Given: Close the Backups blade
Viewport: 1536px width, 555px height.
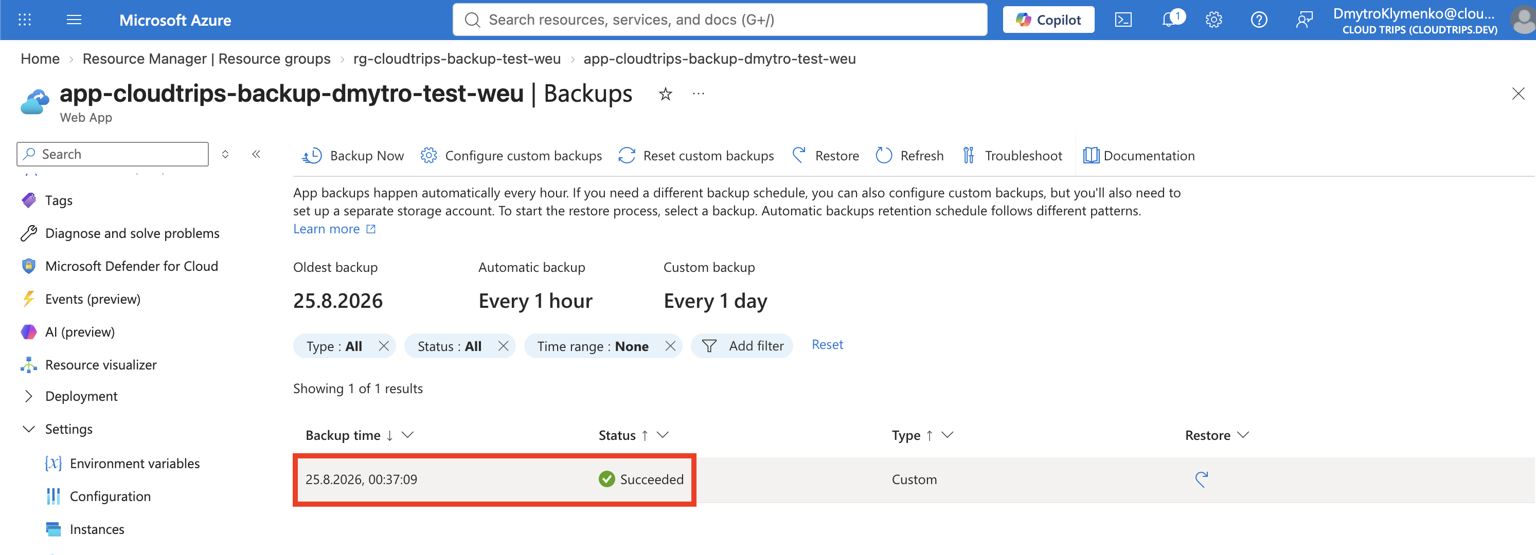Looking at the screenshot, I should tap(1518, 94).
